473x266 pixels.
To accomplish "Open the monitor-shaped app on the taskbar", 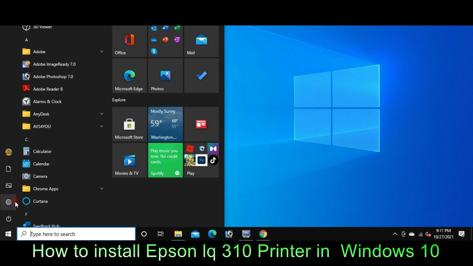I will pyautogui.click(x=246, y=234).
